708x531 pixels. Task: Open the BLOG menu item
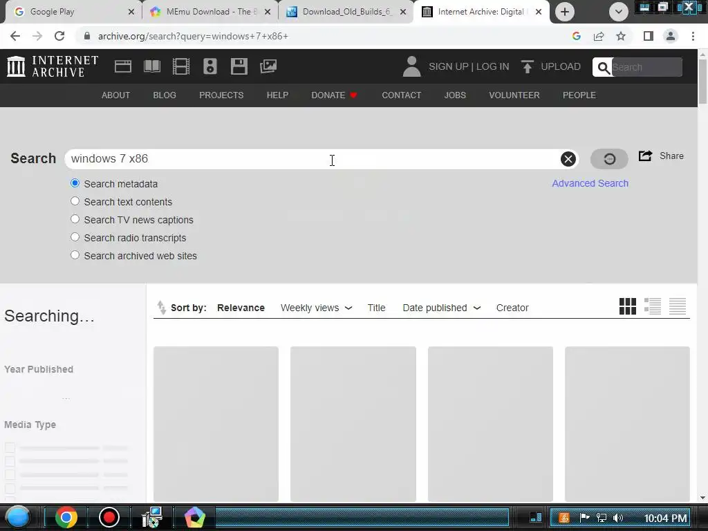click(165, 95)
